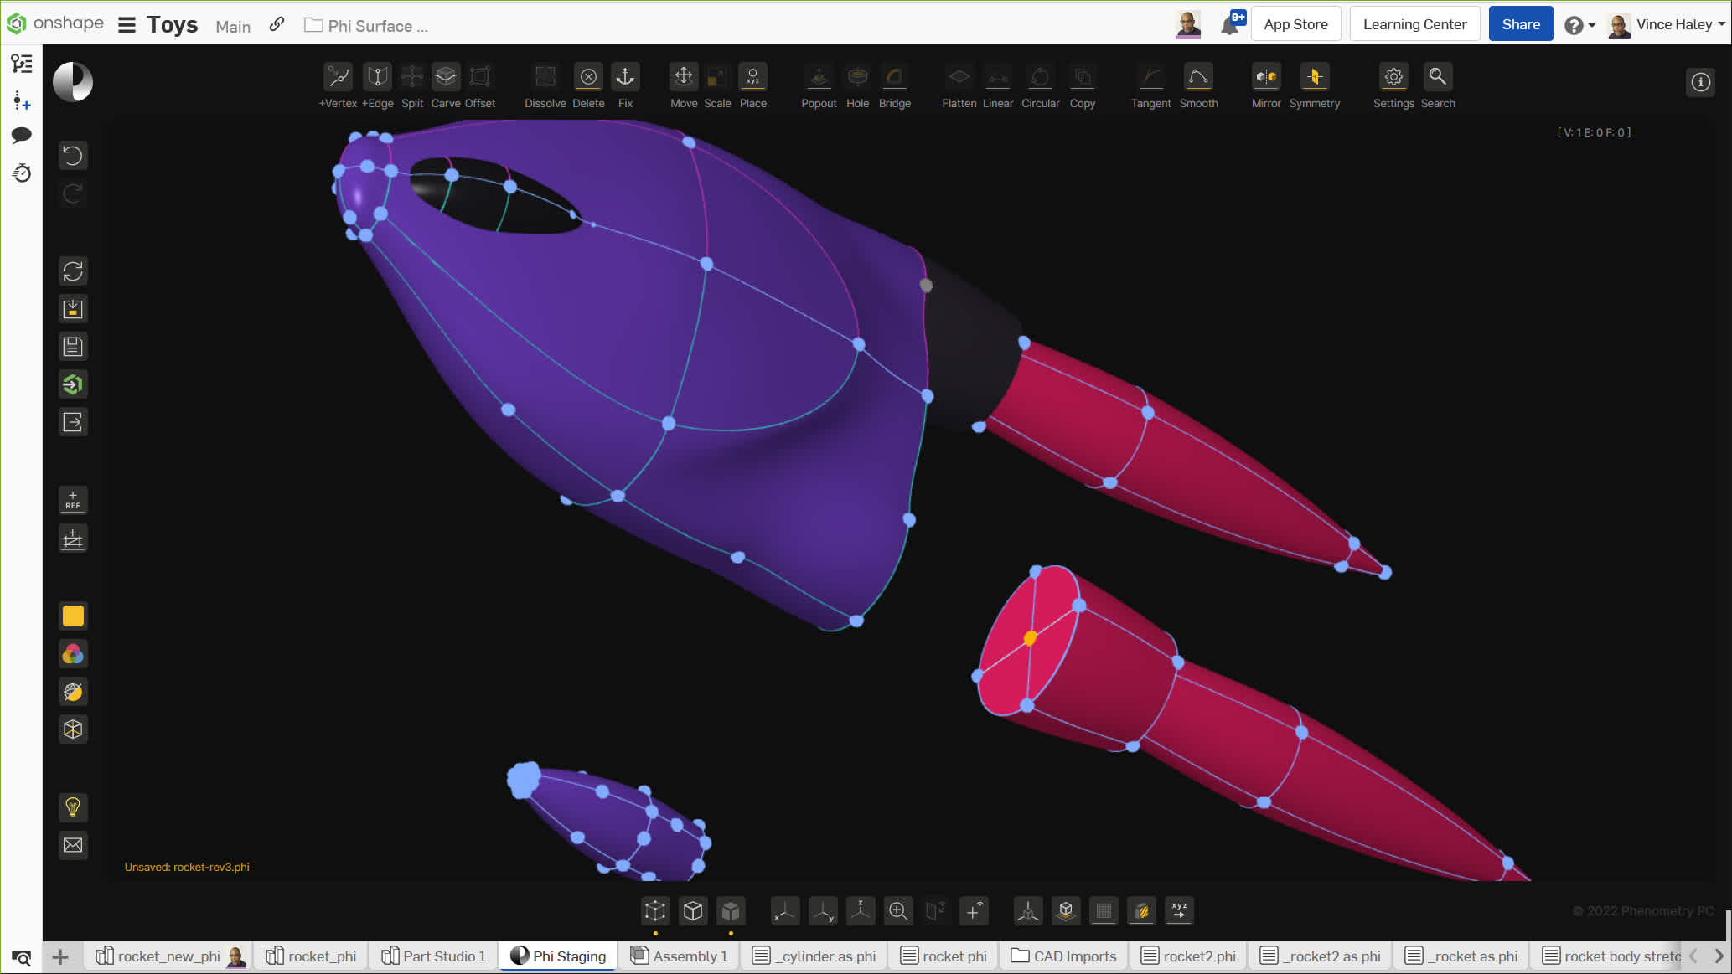Screen dimensions: 1732x974
Task: Click the yellow color swatch in sidebar
Action: pos(73,616)
